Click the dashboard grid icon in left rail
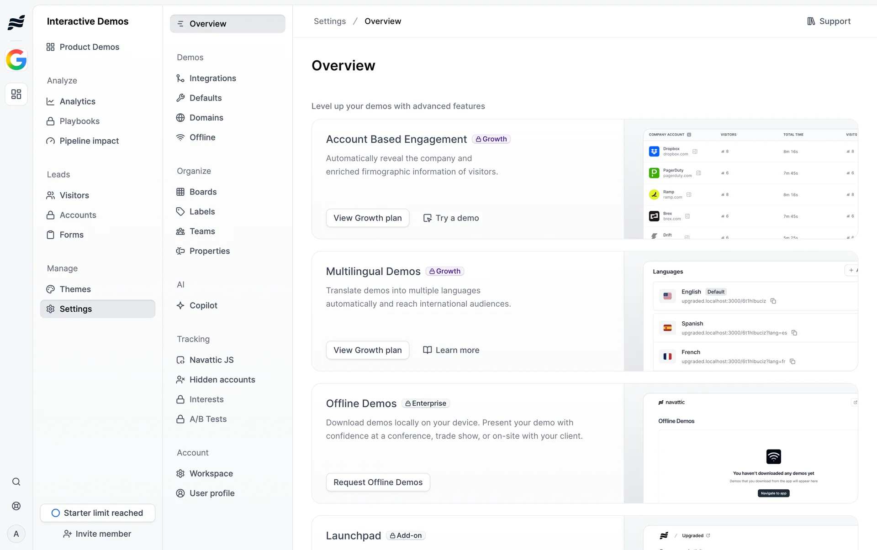877x550 pixels. pyautogui.click(x=16, y=94)
